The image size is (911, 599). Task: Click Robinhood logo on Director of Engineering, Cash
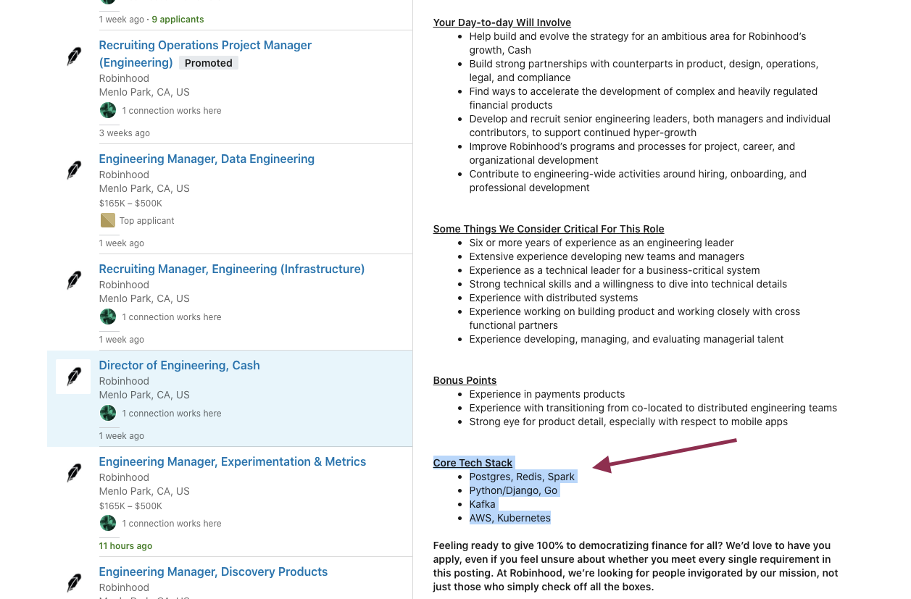(74, 377)
